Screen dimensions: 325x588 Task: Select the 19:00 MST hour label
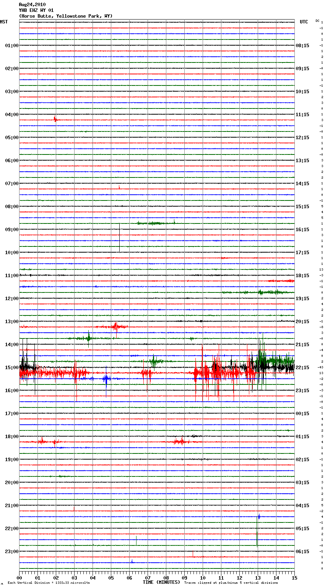pyautogui.click(x=12, y=460)
